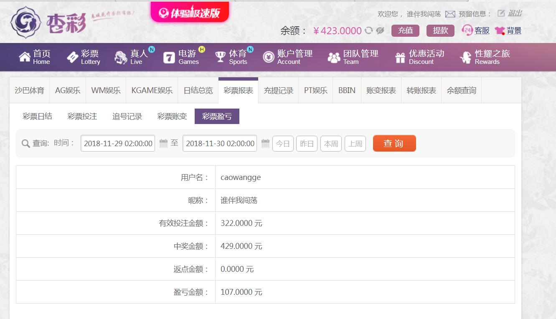Click the 提款 withdraw button

[440, 30]
